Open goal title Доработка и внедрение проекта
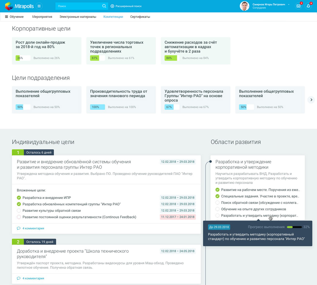Image resolution: width=317 pixels, height=285 pixels. (73, 254)
